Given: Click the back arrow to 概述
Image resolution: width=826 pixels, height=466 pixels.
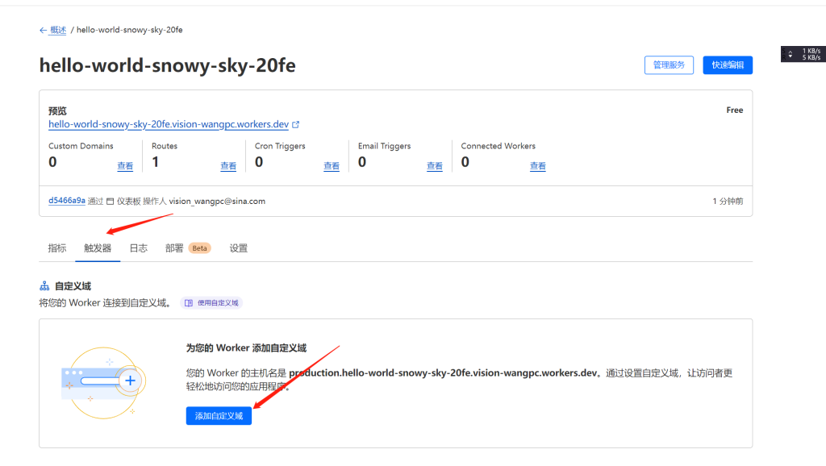Looking at the screenshot, I should point(44,30).
